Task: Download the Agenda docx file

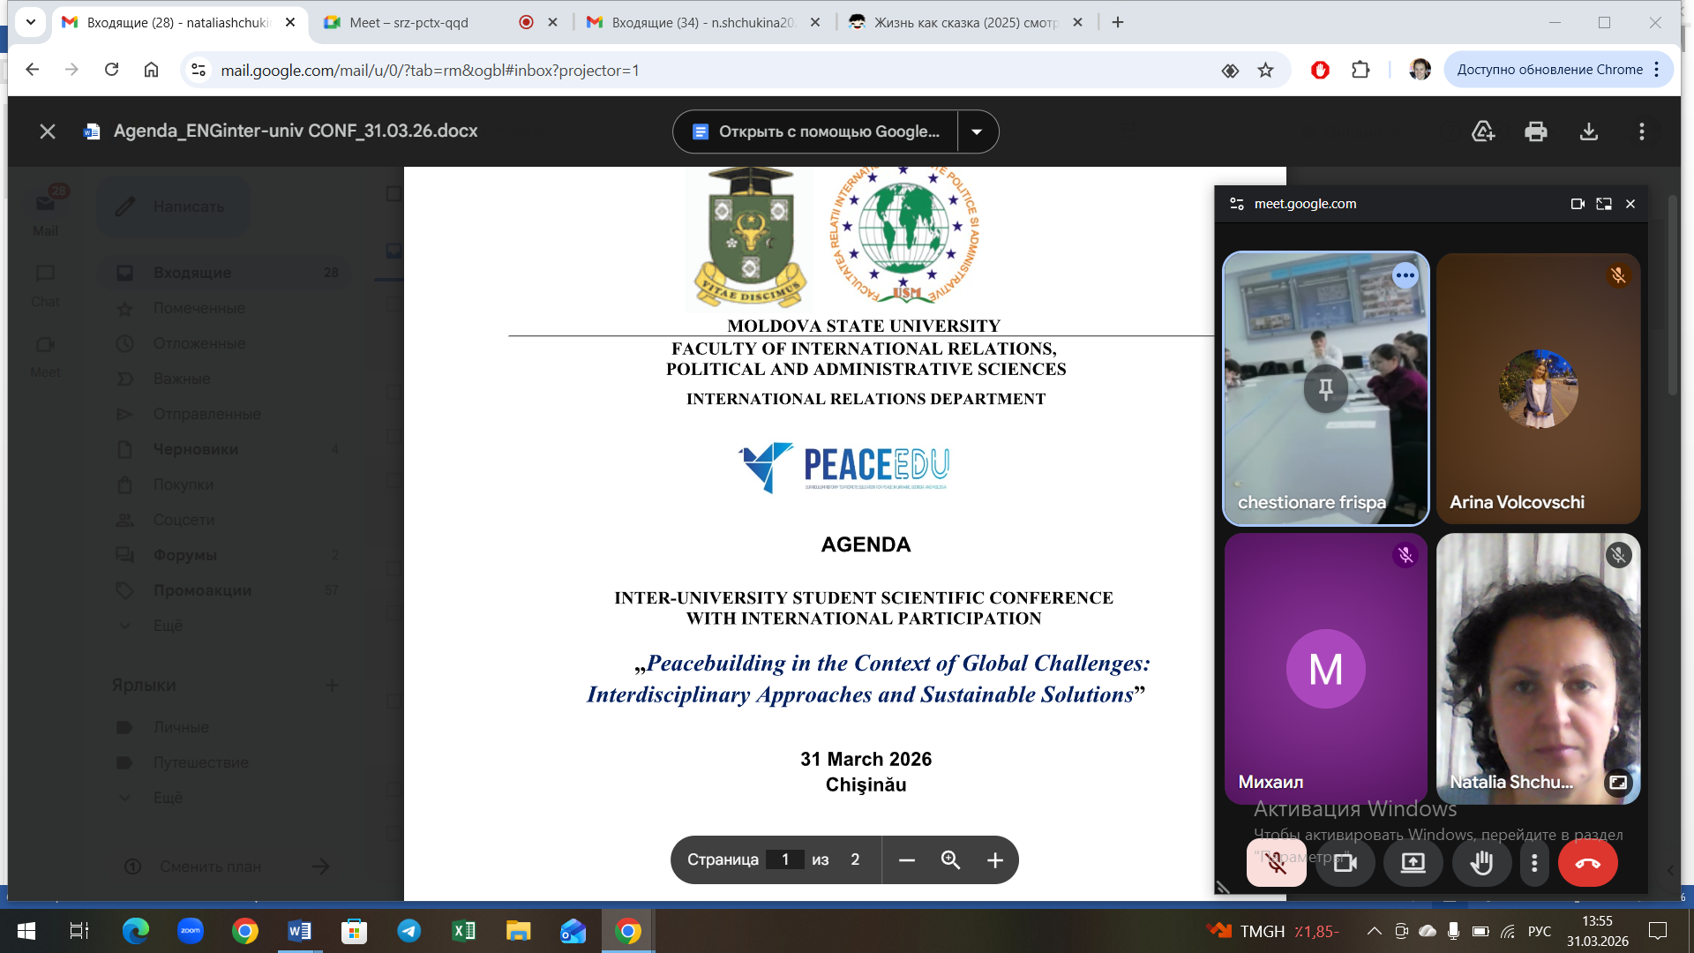Action: pyautogui.click(x=1588, y=131)
